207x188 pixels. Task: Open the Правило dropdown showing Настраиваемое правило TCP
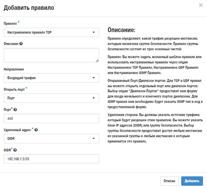[51, 32]
